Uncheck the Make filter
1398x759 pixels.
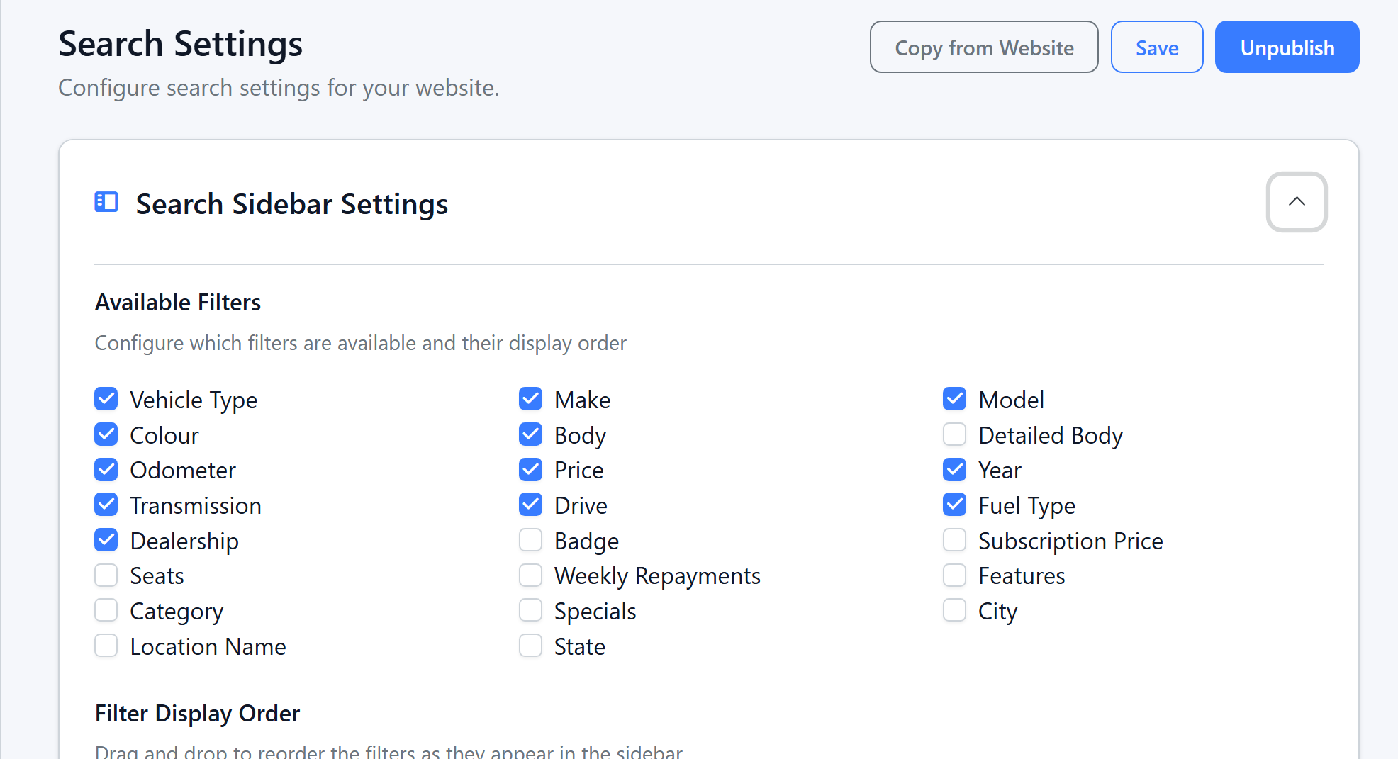(x=530, y=399)
